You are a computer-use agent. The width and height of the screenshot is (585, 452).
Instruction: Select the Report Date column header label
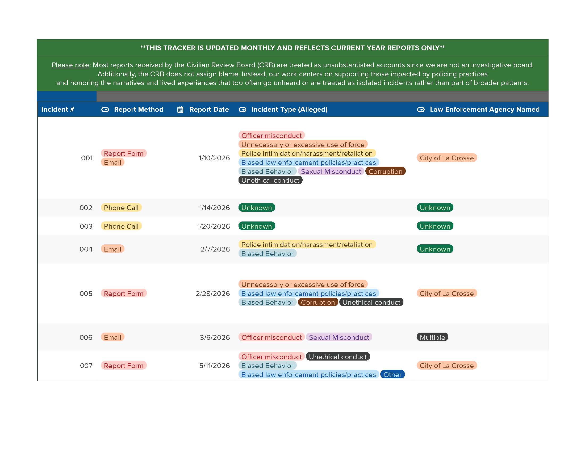[209, 109]
